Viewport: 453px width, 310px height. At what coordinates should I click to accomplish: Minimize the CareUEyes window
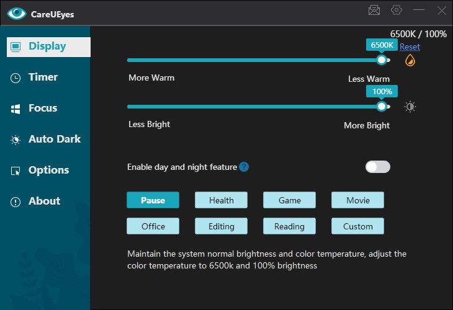point(419,10)
